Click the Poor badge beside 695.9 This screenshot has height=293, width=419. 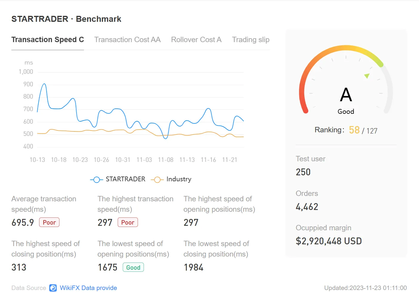click(49, 223)
